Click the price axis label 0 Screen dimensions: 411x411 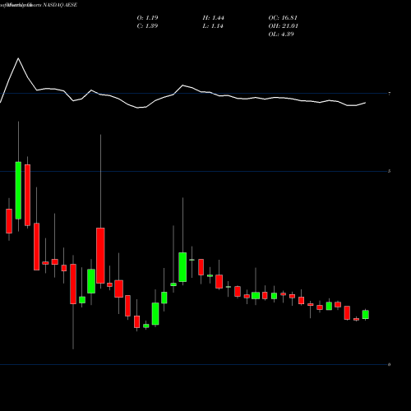tap(389, 364)
